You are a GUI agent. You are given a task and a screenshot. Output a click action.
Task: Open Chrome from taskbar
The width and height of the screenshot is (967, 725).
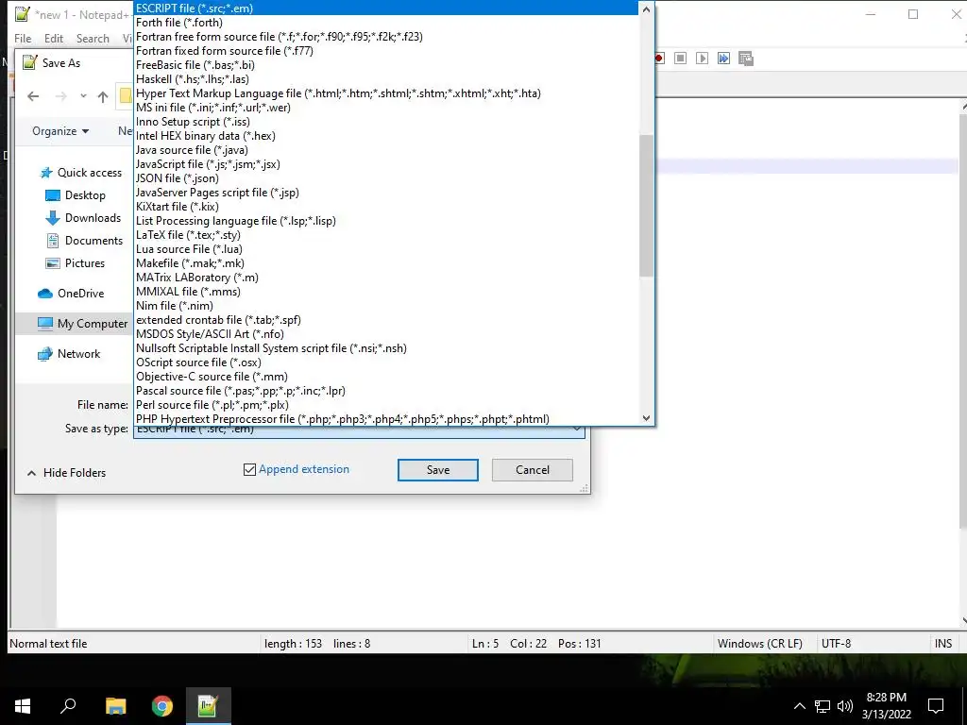162,706
